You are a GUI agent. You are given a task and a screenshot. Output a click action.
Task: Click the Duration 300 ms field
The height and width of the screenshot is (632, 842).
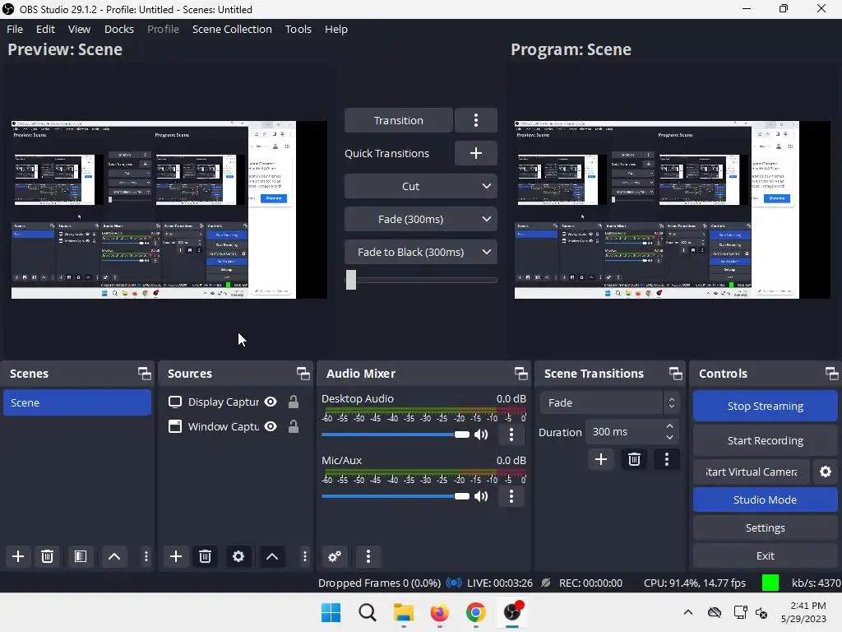click(631, 432)
